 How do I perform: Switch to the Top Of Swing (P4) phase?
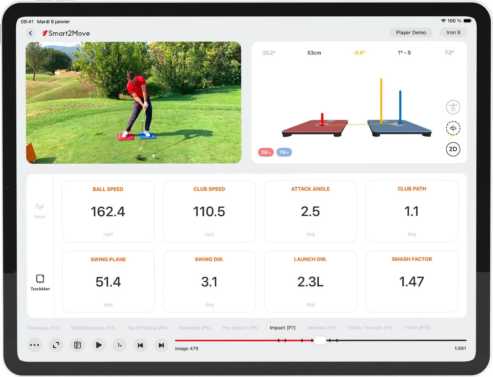tap(147, 327)
